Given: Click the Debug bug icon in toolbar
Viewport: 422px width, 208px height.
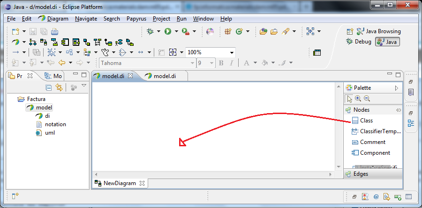Looking at the screenshot, I should [150, 31].
